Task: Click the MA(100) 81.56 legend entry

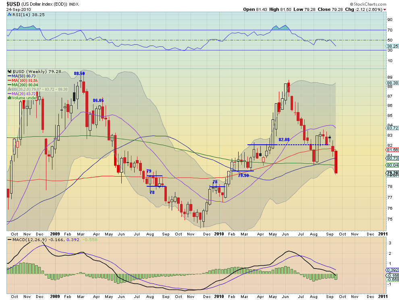Action: 25,81
